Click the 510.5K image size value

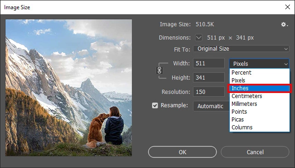(204, 24)
